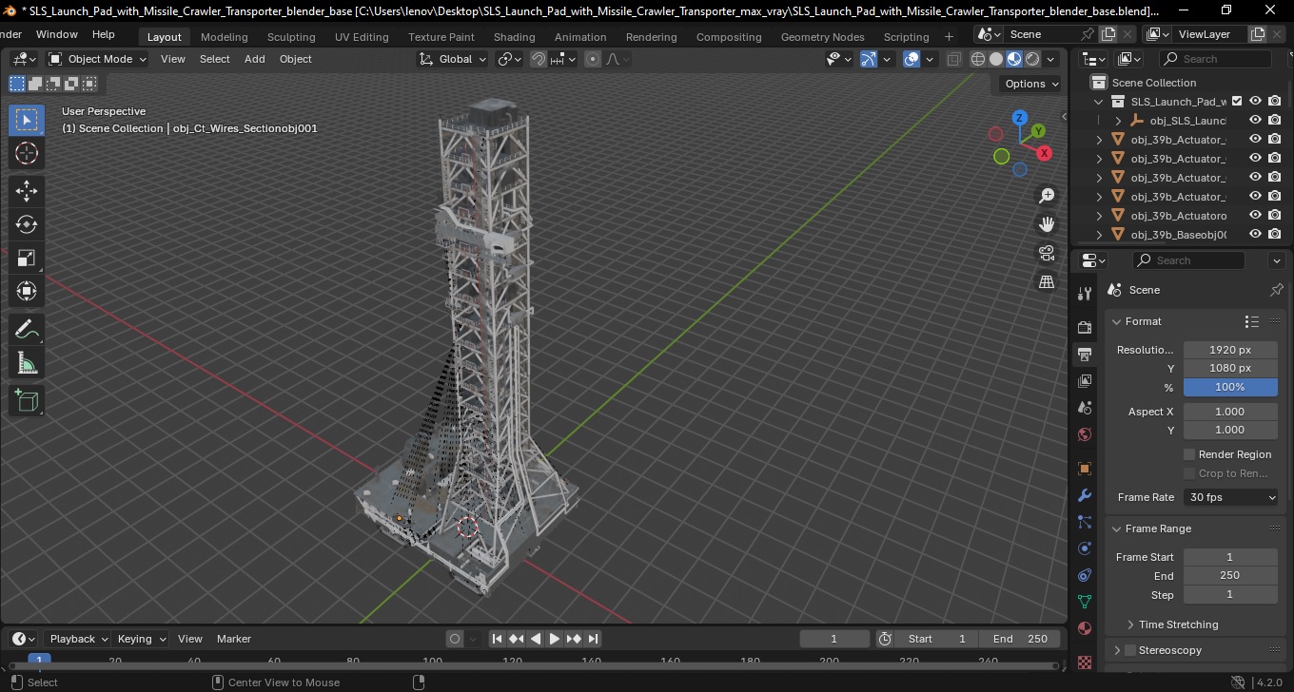Toggle snapping magnet button

tap(539, 59)
